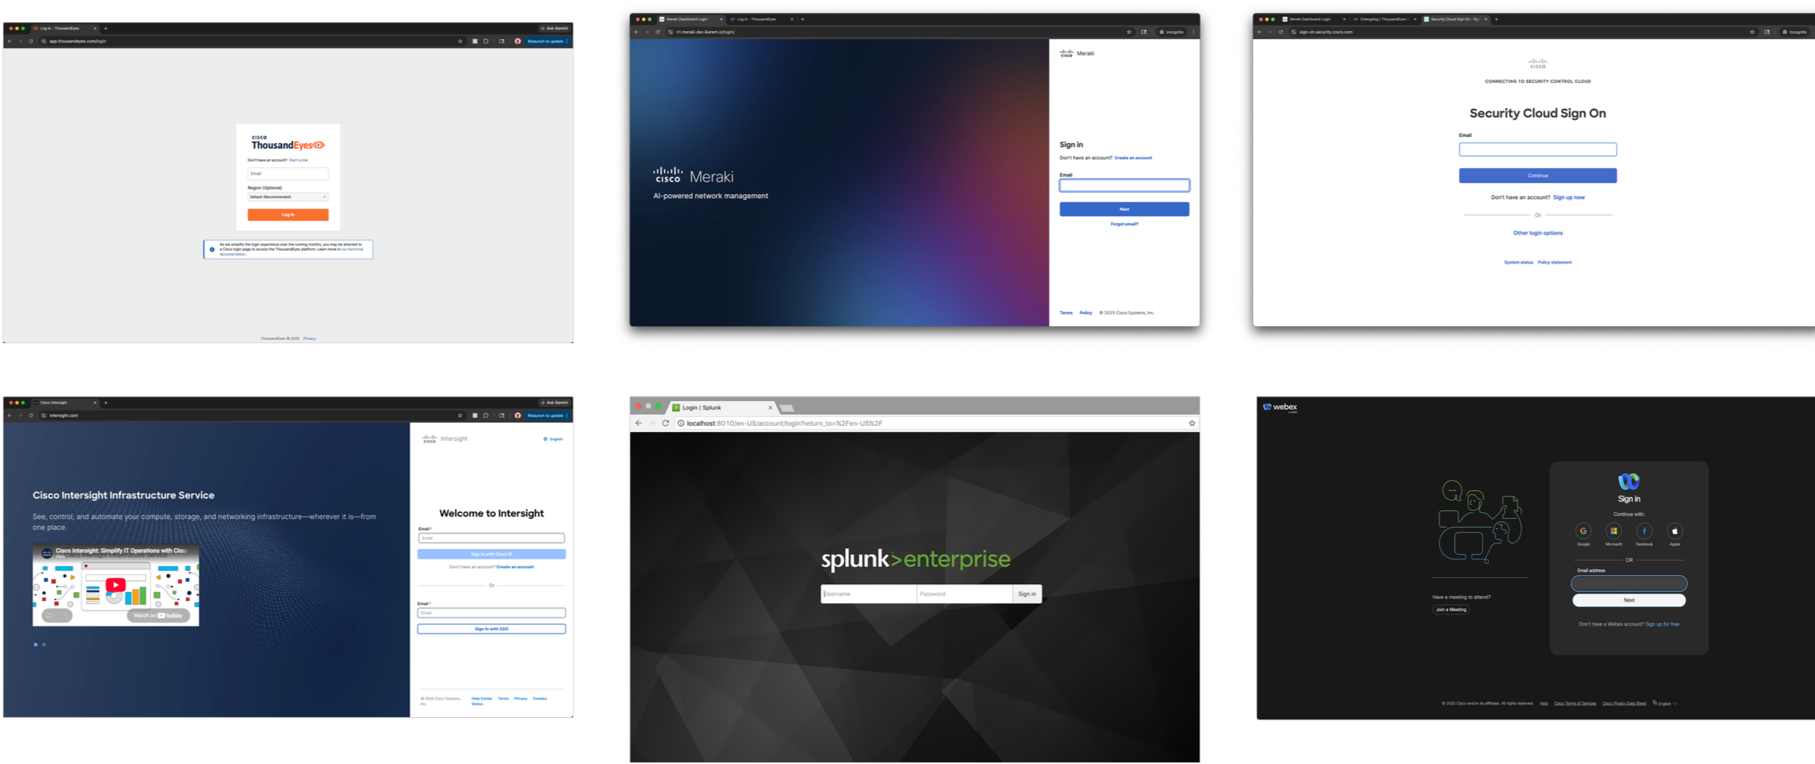This screenshot has height=764, width=1815.
Task: Go back in the ThousandEyes browser window
Action: [10, 41]
